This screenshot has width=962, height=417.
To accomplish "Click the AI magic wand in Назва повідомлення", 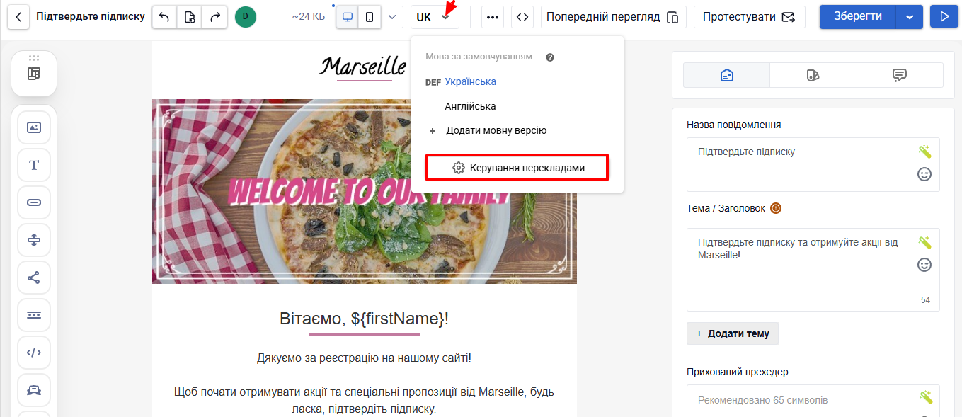I will coord(924,151).
